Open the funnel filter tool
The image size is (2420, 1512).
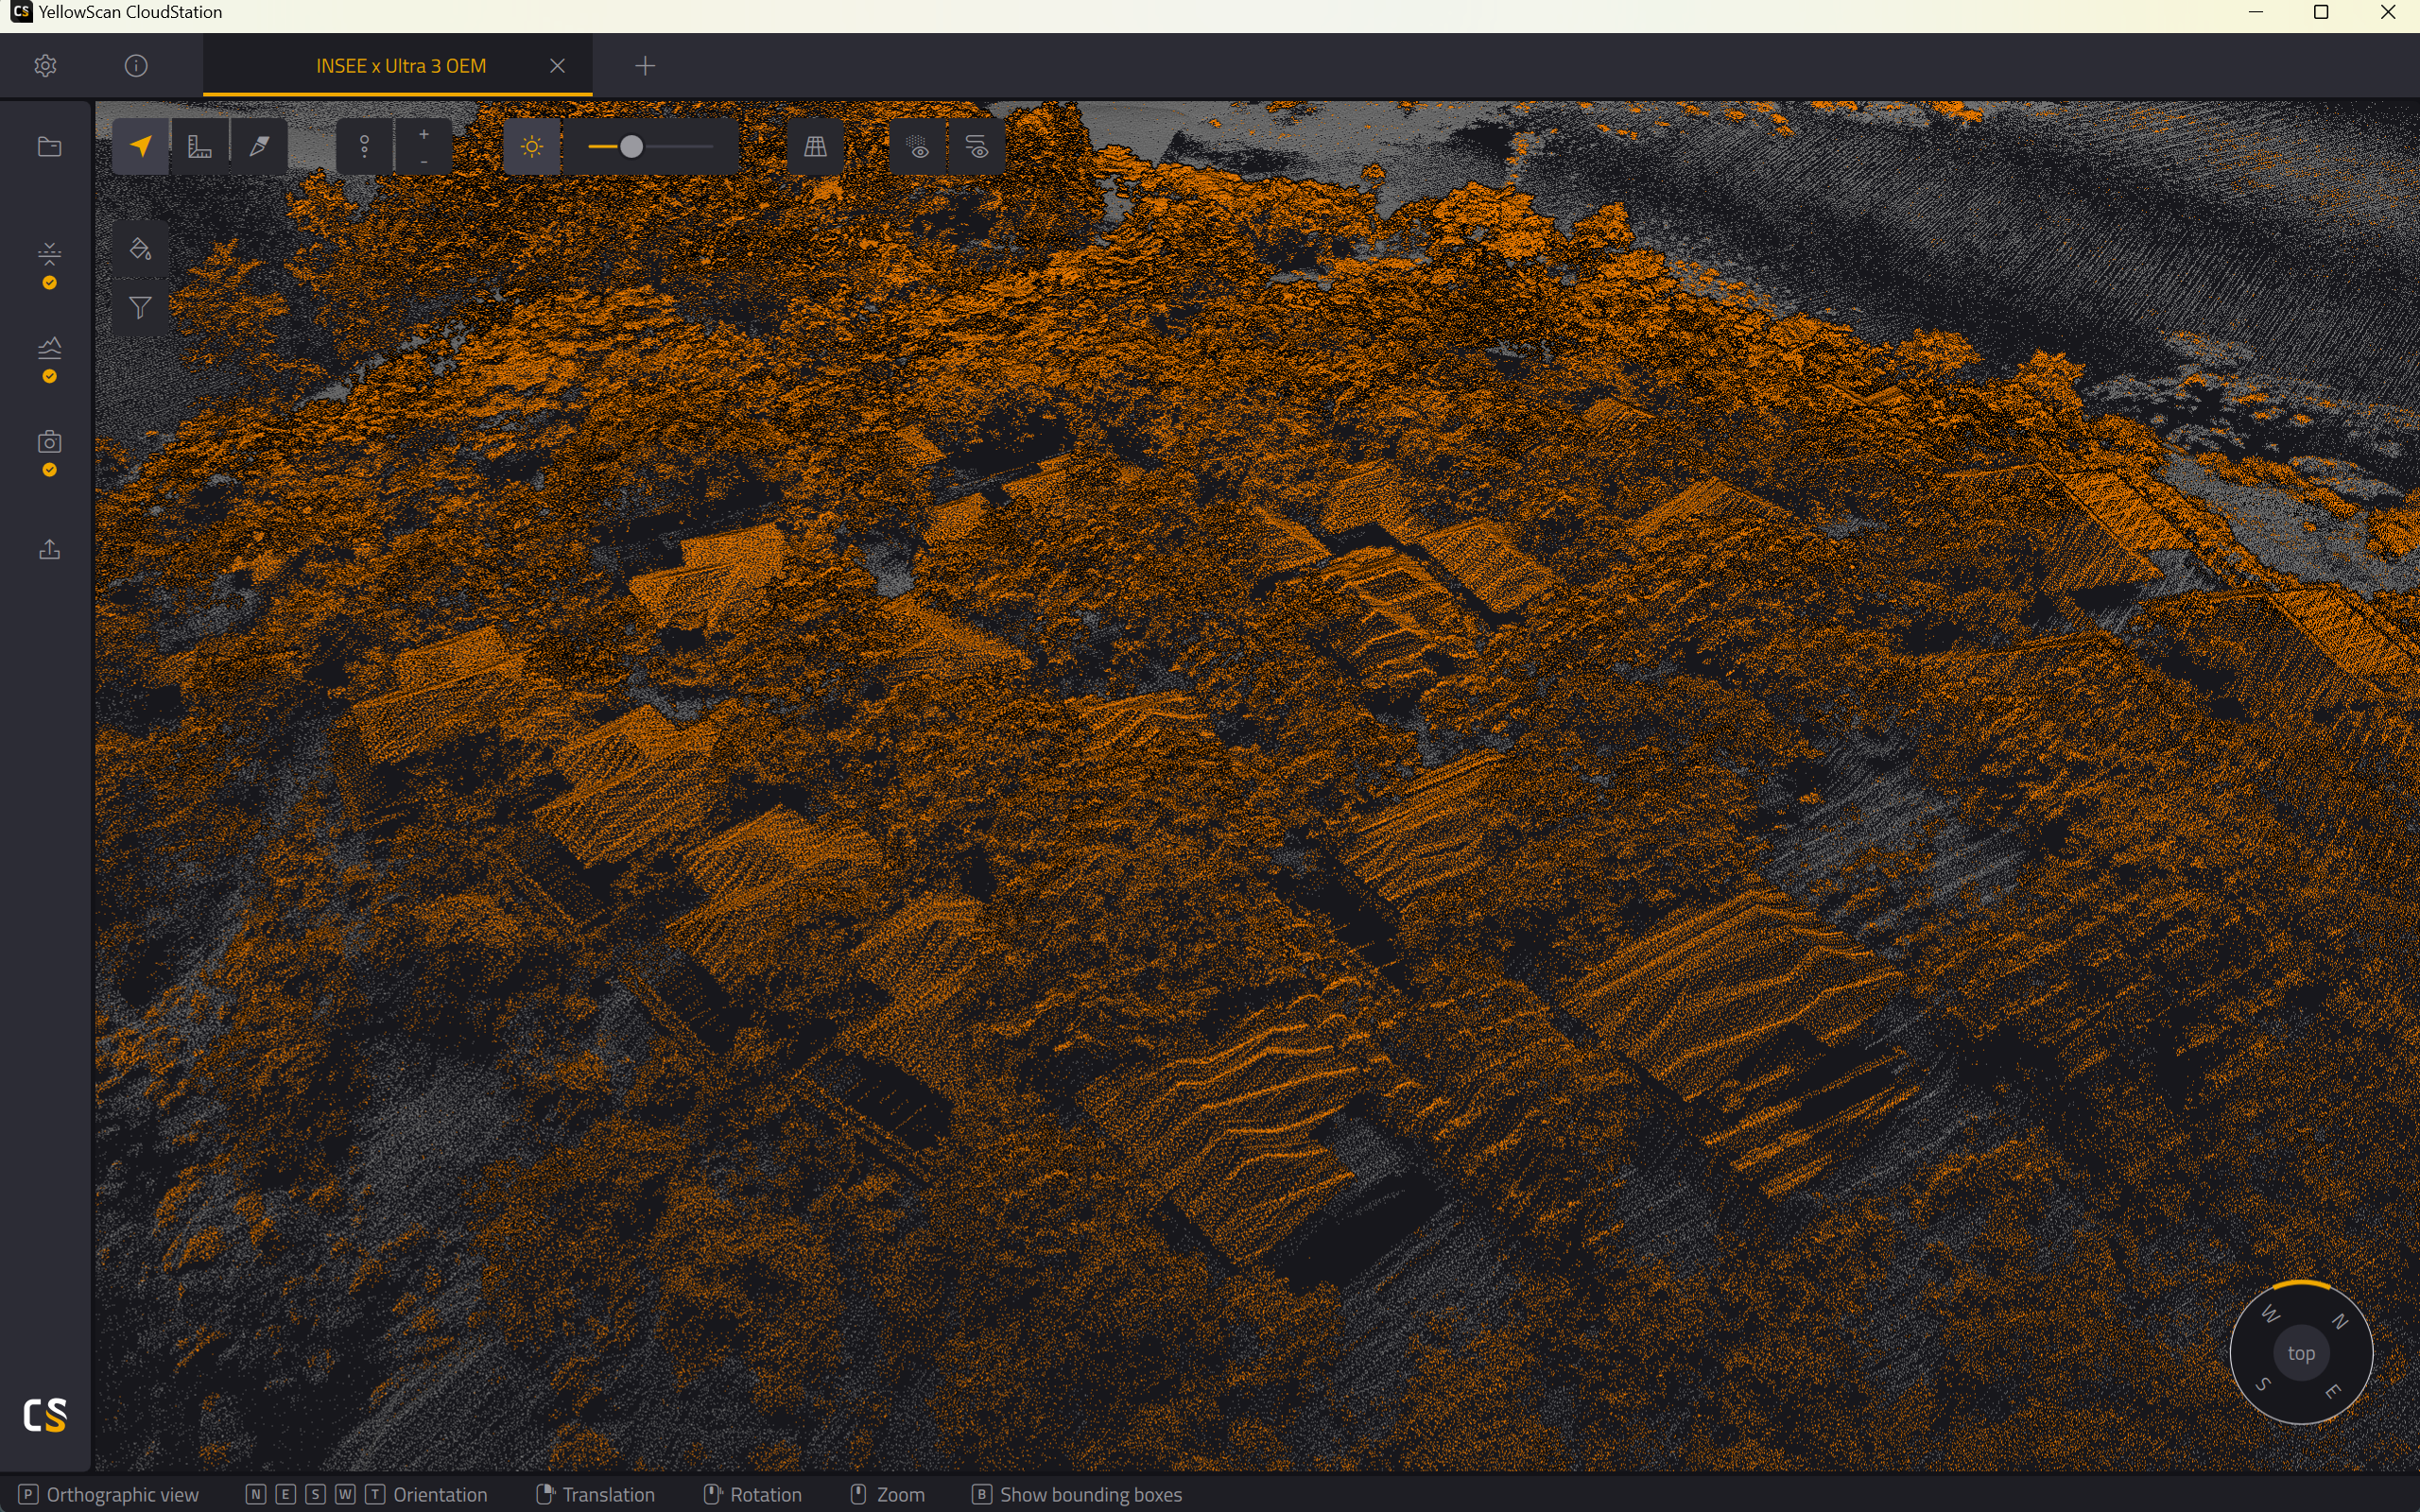tap(141, 308)
